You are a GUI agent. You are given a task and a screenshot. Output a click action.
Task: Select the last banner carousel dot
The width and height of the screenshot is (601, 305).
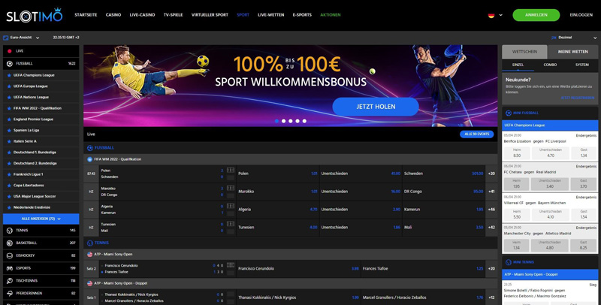pos(304,121)
